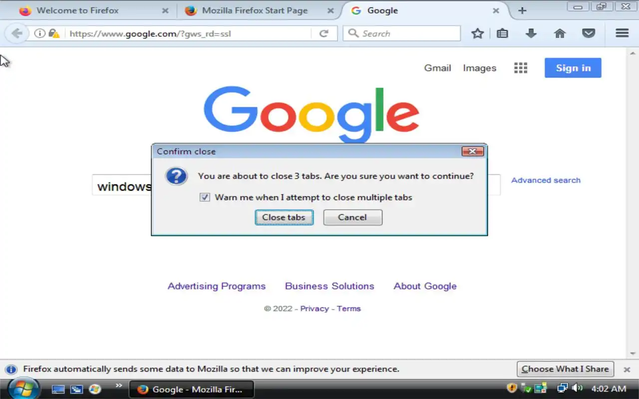Click the back arrow navigation button
This screenshot has width=639, height=399.
[16, 33]
